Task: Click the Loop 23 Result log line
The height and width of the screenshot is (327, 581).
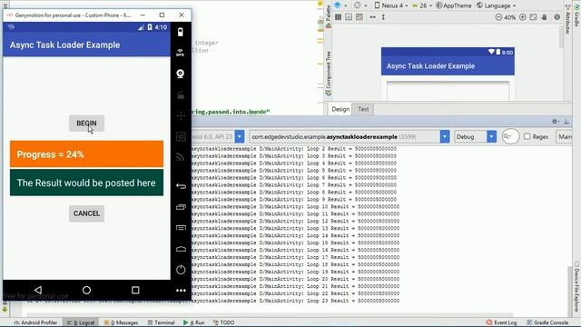Action: pos(294,301)
